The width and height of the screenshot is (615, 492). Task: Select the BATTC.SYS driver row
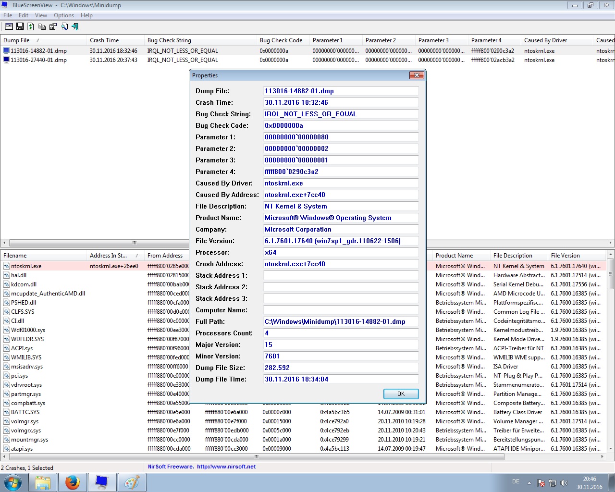(303, 412)
